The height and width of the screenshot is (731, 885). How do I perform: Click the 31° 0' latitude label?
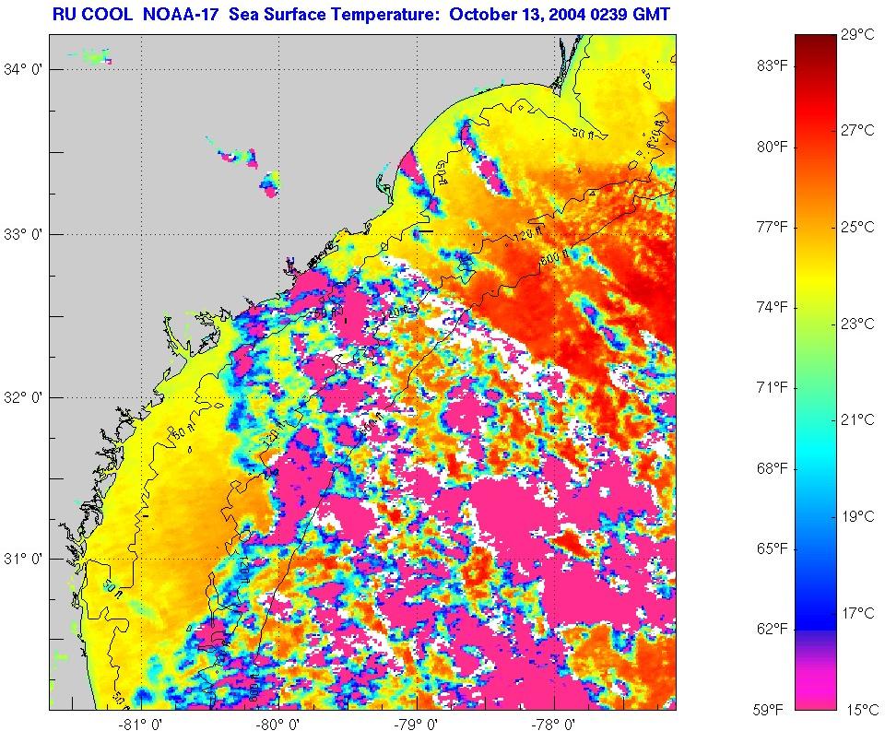coord(23,559)
